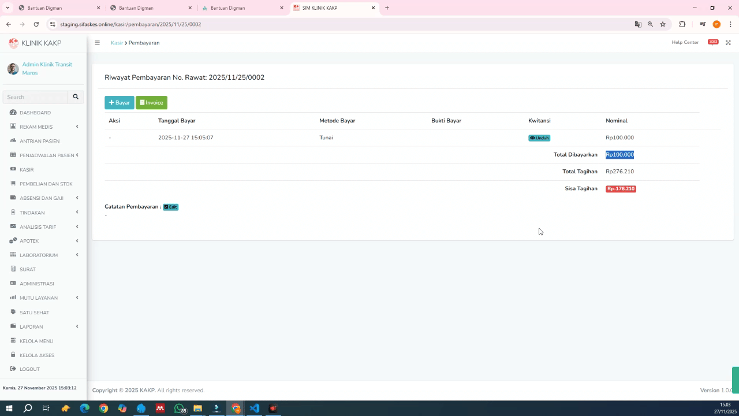Open the Dashboard sidebar menu item
739x416 pixels.
[x=35, y=113]
